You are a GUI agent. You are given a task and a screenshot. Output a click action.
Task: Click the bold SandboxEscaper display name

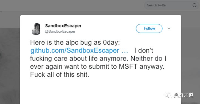[63, 26]
